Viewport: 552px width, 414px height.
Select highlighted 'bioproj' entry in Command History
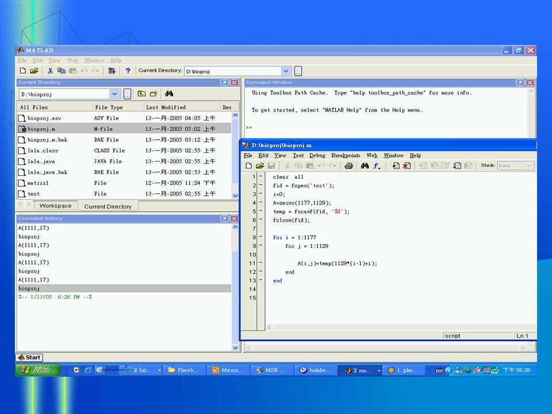(x=124, y=288)
